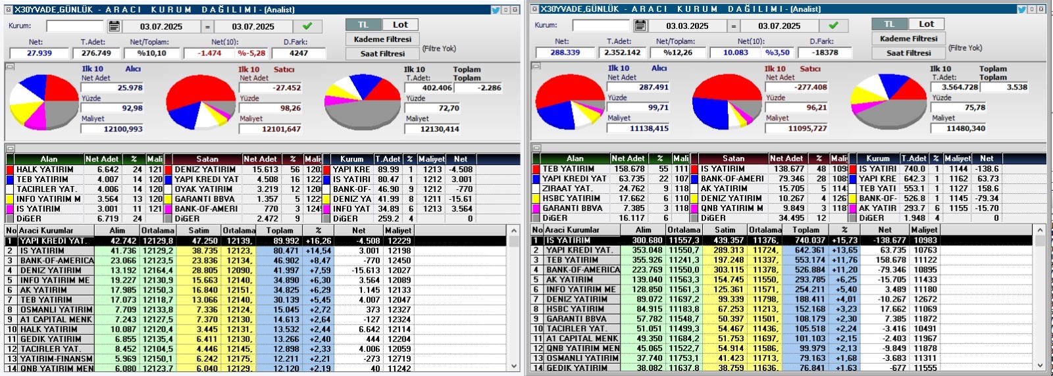Click the white swatch beside ZIRAAT YAT.
The width and height of the screenshot is (1053, 376).
tap(536, 189)
